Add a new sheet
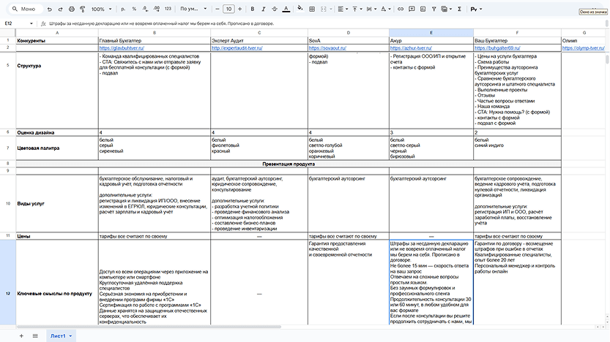Viewport: 610px width, 342px height. click(21, 336)
